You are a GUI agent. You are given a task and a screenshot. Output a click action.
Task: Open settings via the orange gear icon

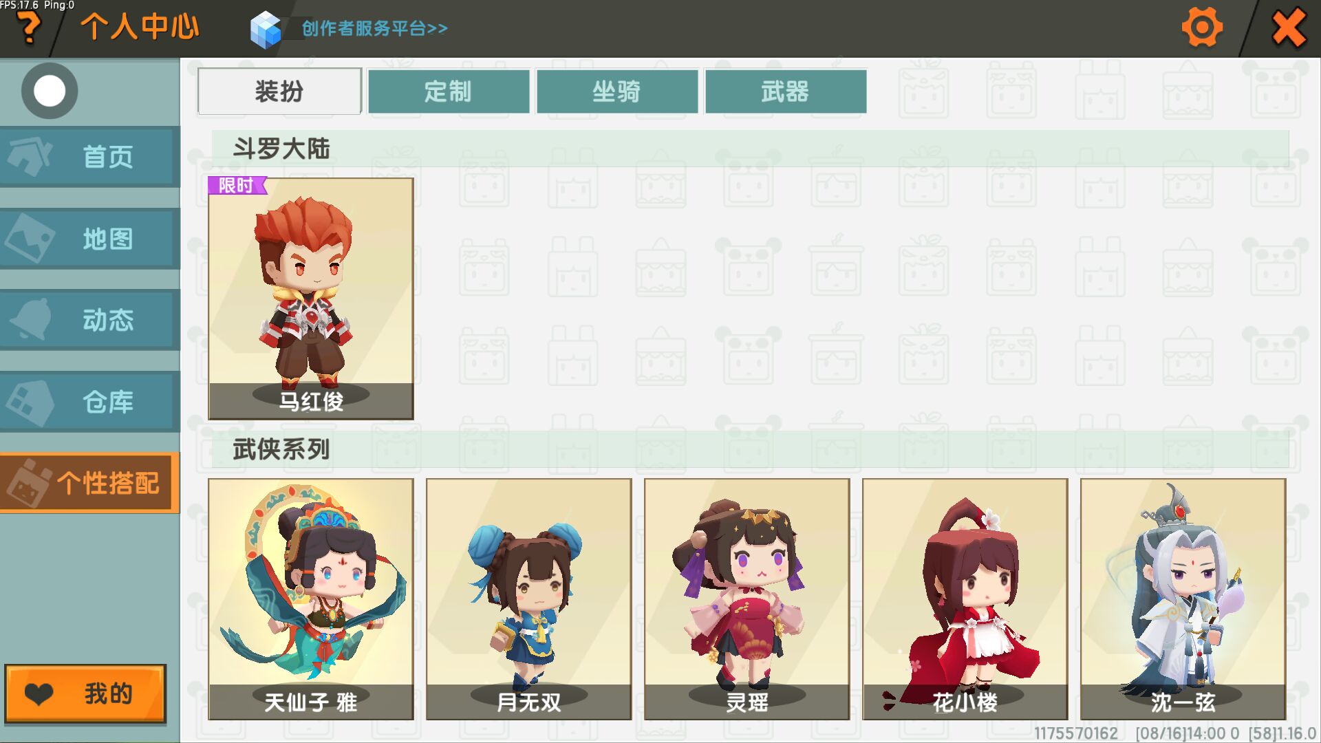pyautogui.click(x=1201, y=28)
